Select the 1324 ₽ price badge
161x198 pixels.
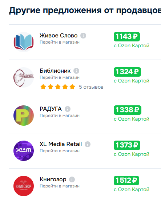tap(127, 72)
